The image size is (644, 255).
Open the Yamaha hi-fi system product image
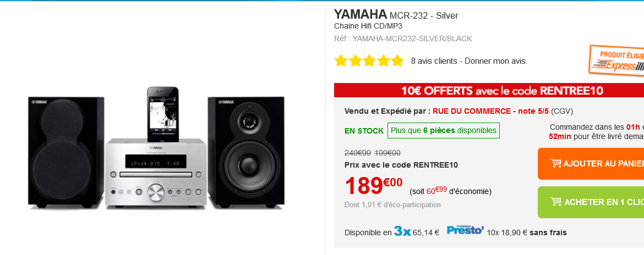click(x=157, y=148)
